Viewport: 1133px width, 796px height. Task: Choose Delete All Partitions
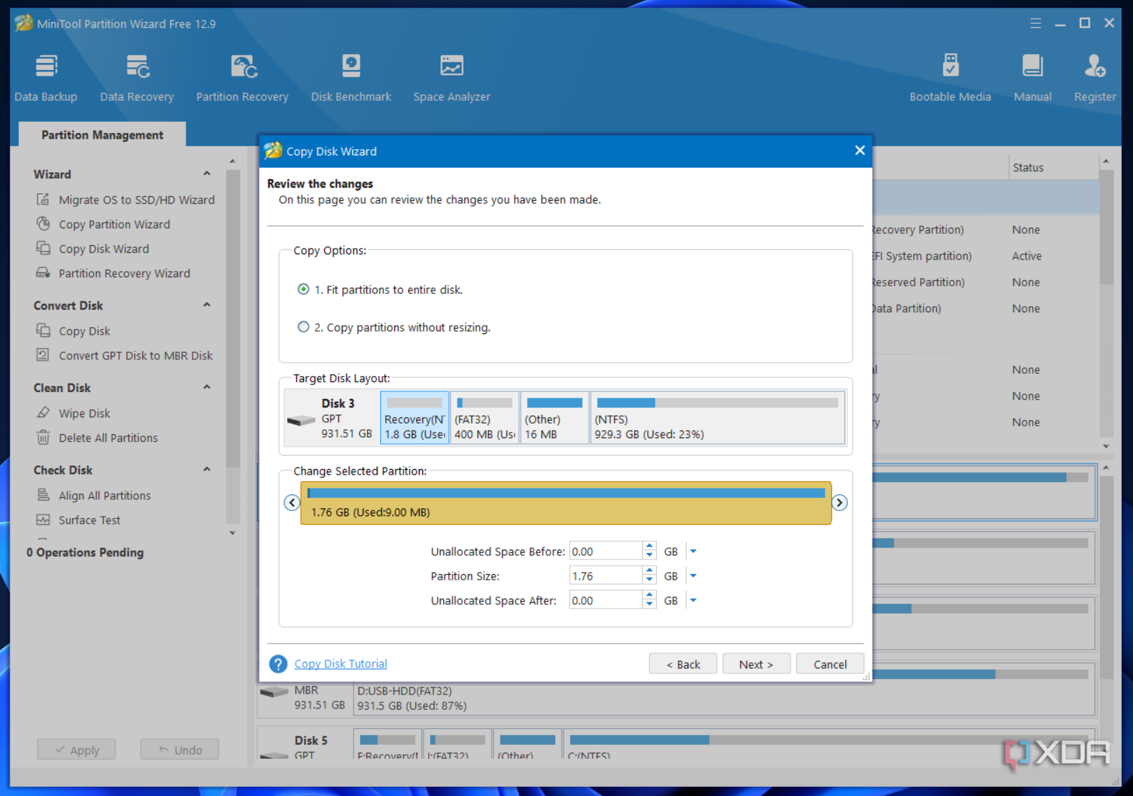97,438
